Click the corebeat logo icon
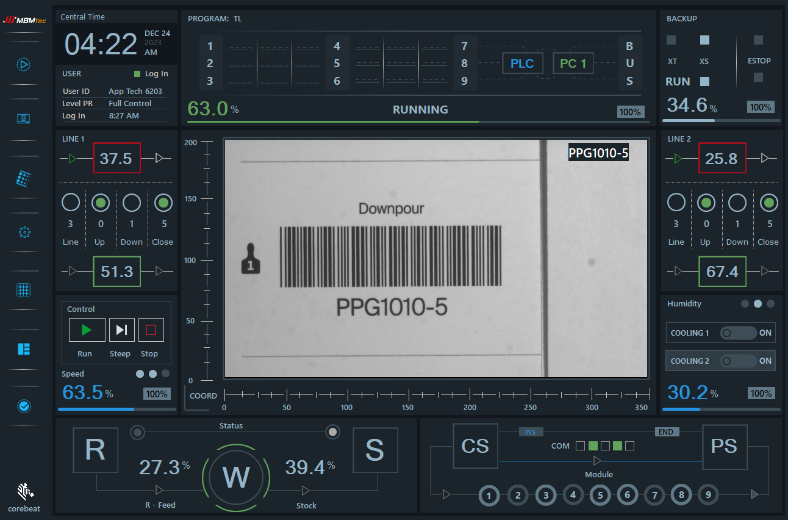This screenshot has width=788, height=520. click(24, 490)
